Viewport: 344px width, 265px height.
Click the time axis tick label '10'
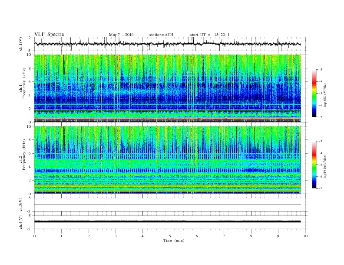pyautogui.click(x=305, y=236)
